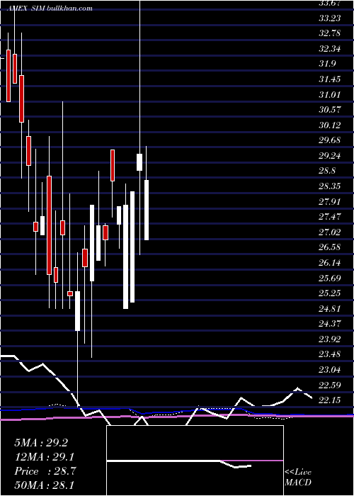This screenshot has height=496, width=354.
Task: Click the 26.14 price axis label
Action: [x=330, y=263]
